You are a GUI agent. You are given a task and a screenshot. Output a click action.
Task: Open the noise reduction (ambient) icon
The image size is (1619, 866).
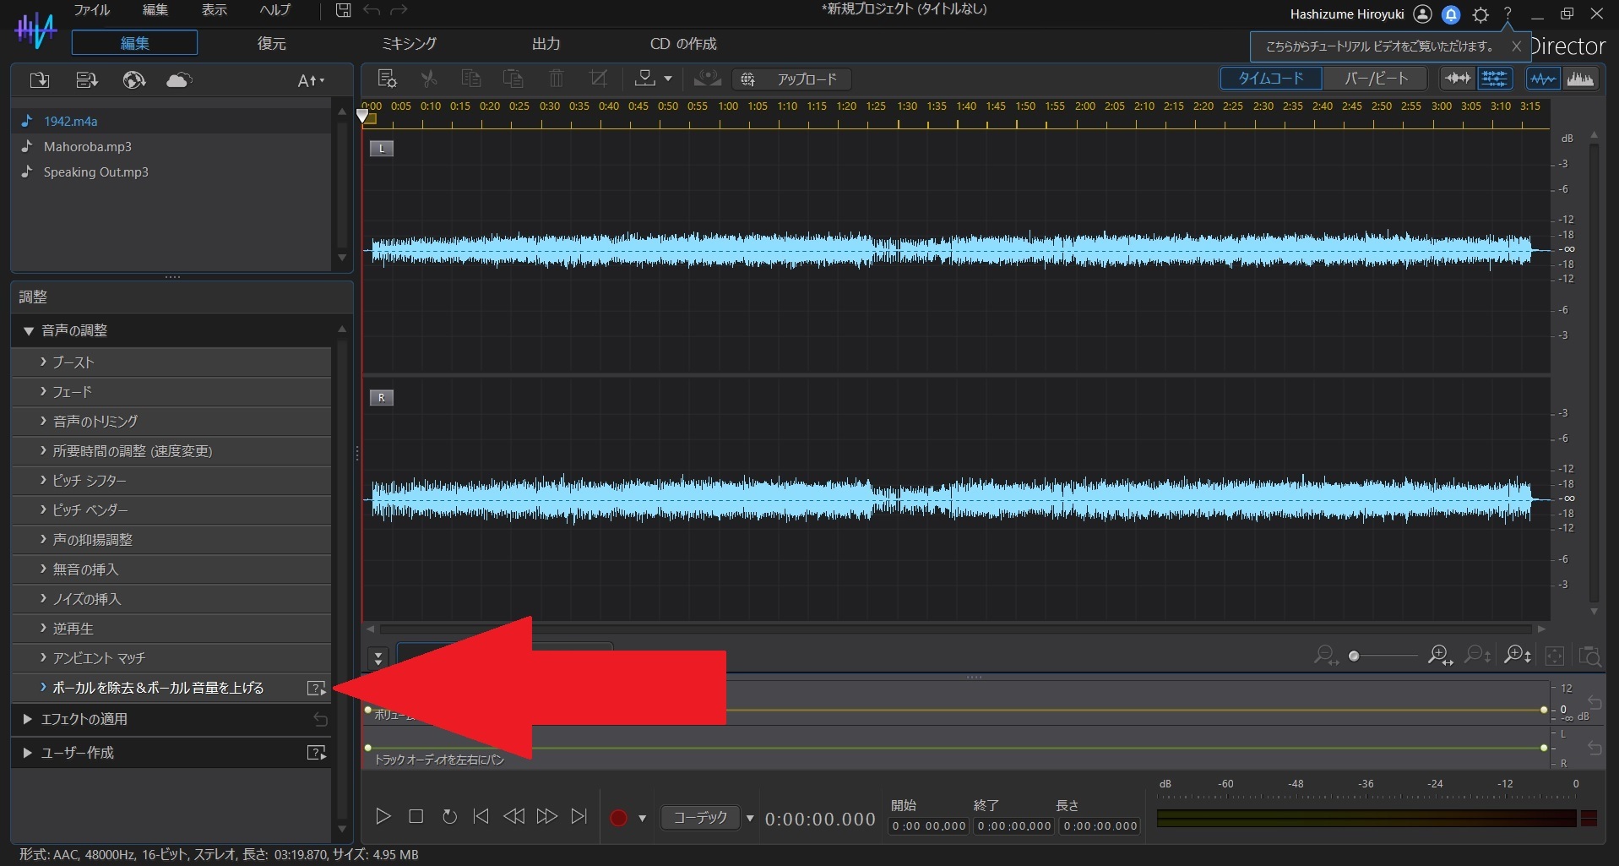tap(707, 79)
